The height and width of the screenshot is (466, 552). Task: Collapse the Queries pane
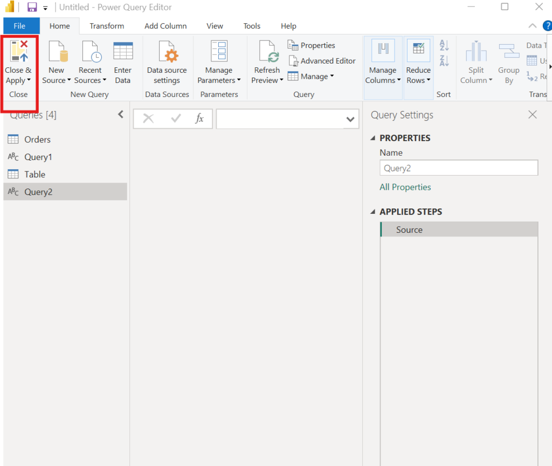point(121,114)
